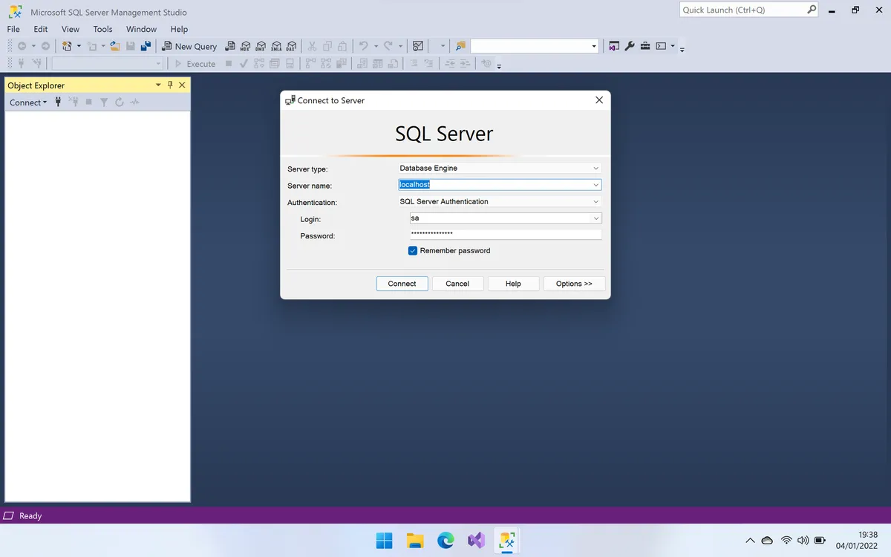This screenshot has width=891, height=557.
Task: Click the Execute query button
Action: coord(195,64)
